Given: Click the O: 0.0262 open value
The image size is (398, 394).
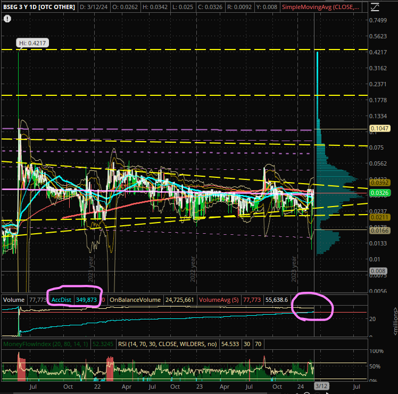Looking at the screenshot, I should click(x=125, y=7).
